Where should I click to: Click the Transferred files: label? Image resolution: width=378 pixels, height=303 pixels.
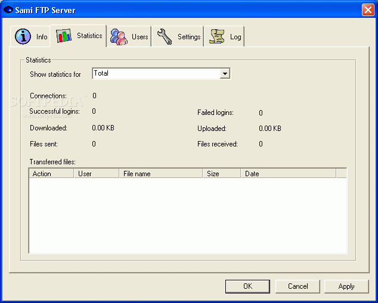(x=52, y=162)
